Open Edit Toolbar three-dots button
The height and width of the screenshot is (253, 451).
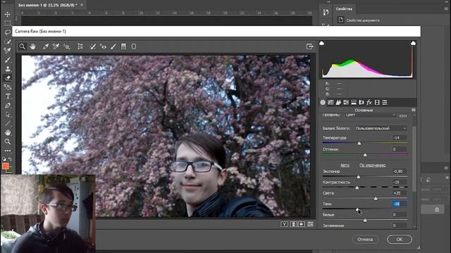coord(8,150)
